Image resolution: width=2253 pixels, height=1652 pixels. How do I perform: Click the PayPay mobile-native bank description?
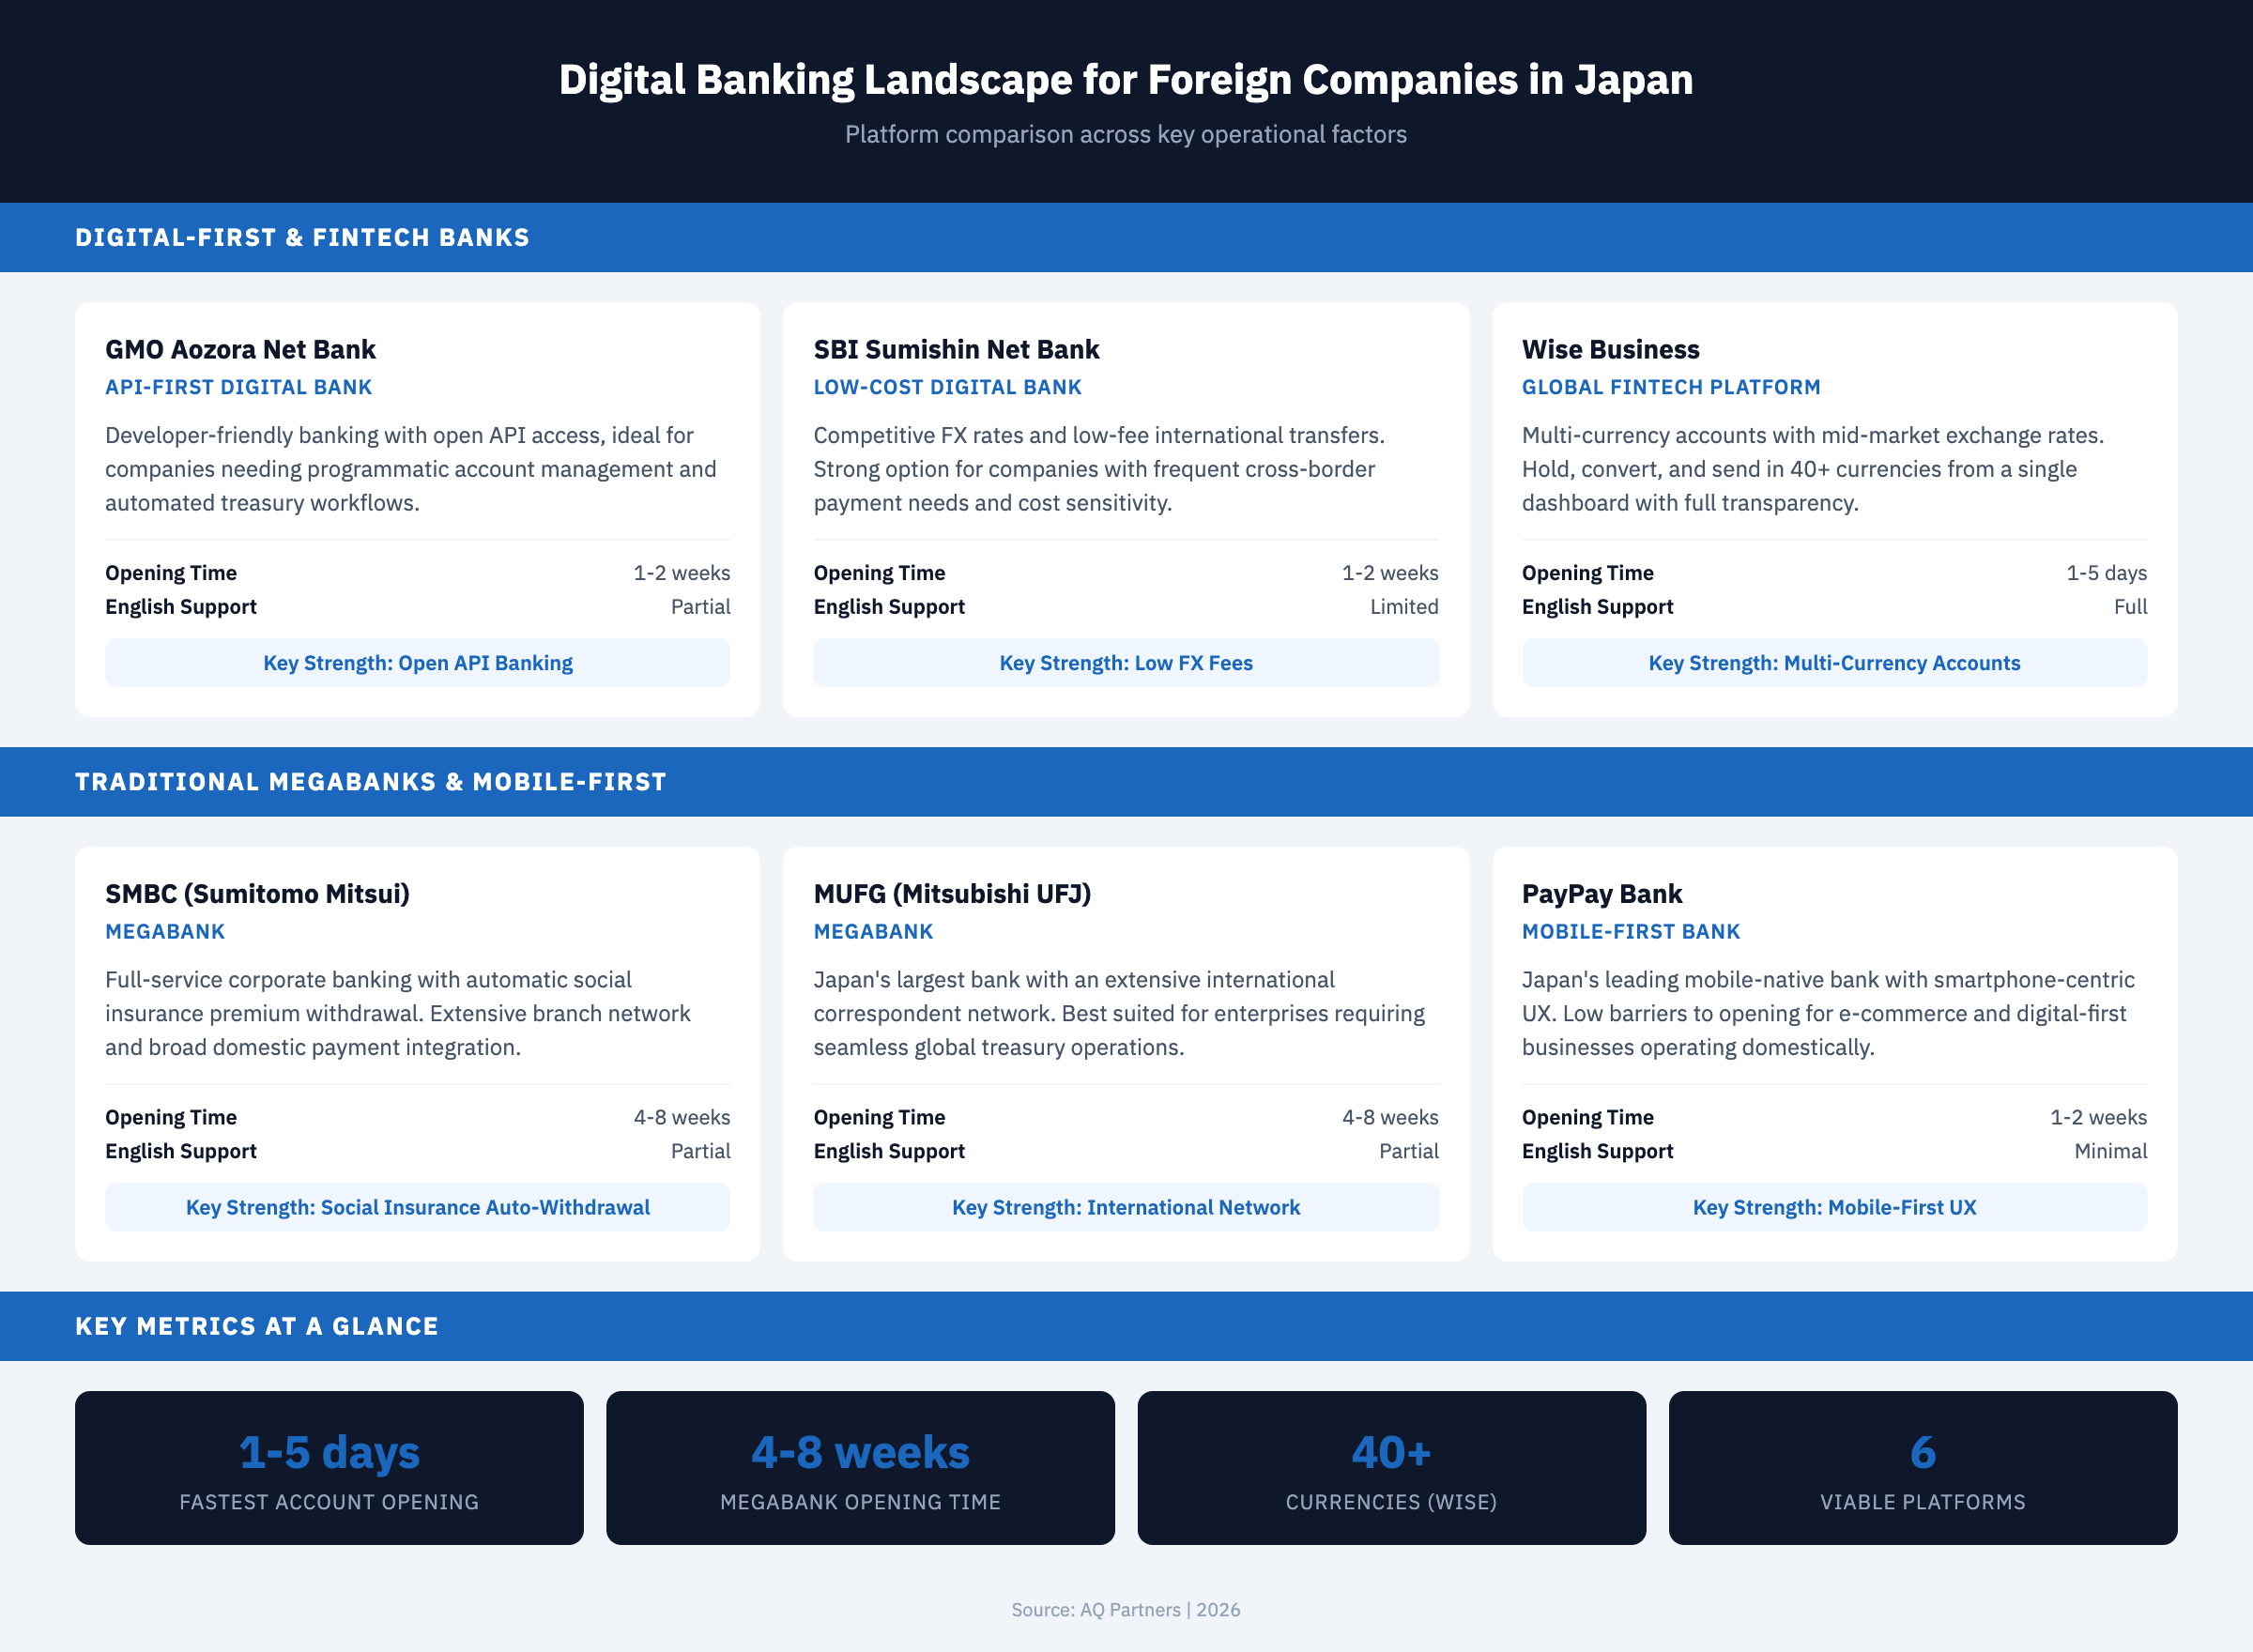pos(1828,1013)
